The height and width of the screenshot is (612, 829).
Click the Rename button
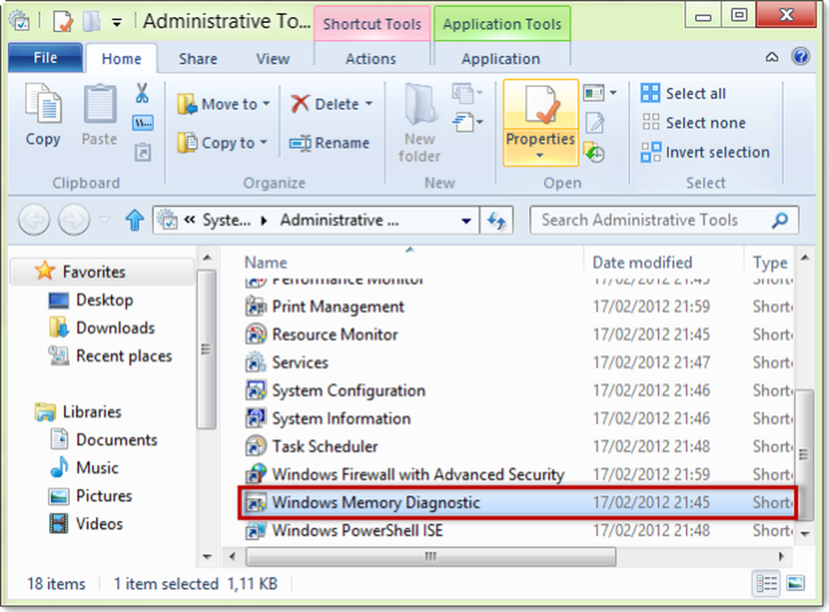tap(329, 143)
